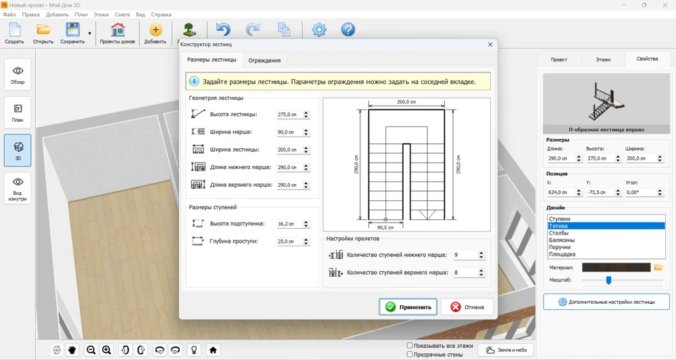Image resolution: width=676 pixels, height=360 pixels.
Task: Adjust the Длина верхнего марша spinner
Action: pos(306,185)
